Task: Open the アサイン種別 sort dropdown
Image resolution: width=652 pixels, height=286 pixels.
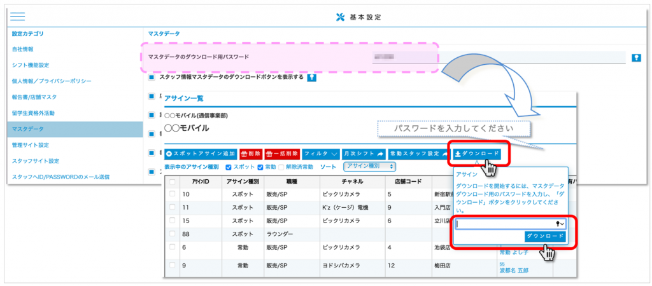Action: coord(369,167)
